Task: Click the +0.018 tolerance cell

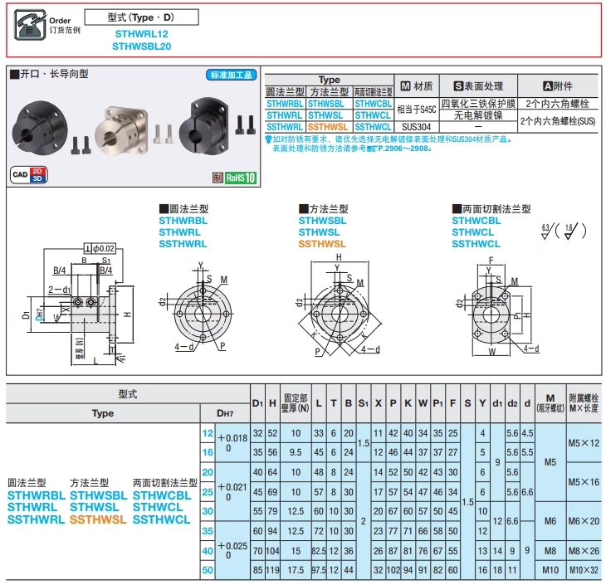Action: [232, 443]
